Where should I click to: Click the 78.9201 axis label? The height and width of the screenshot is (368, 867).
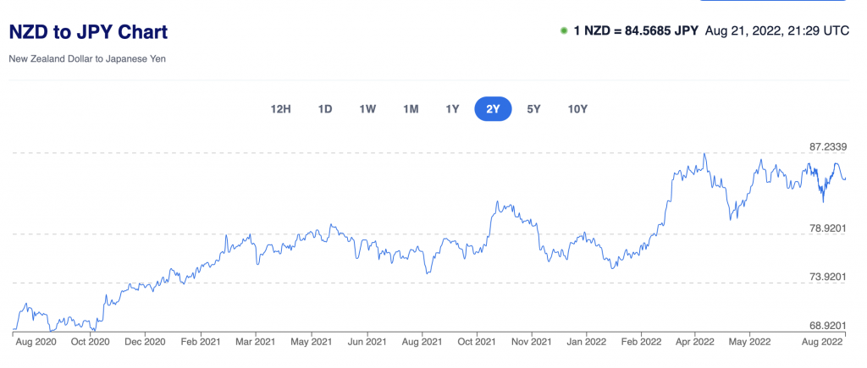(x=828, y=228)
